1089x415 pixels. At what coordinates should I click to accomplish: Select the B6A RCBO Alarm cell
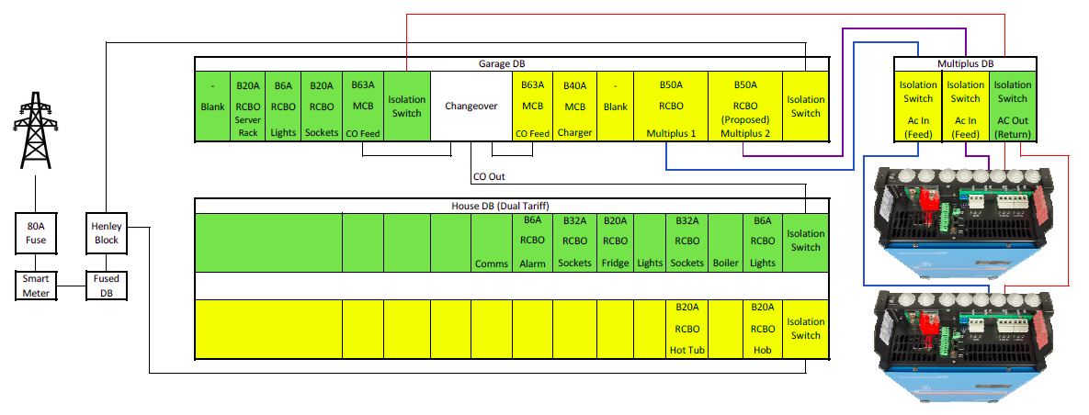pyautogui.click(x=532, y=242)
